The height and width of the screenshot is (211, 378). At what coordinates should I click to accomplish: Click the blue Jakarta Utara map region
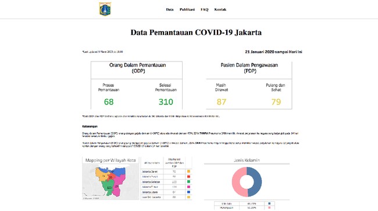(x=120, y=171)
